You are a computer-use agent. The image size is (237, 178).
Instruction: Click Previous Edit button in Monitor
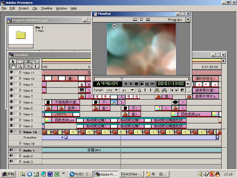point(172,90)
